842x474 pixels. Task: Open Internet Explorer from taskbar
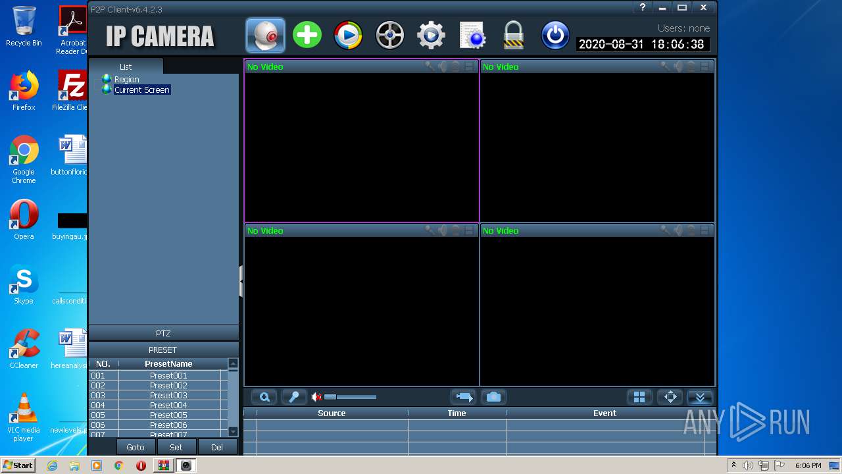pyautogui.click(x=52, y=465)
